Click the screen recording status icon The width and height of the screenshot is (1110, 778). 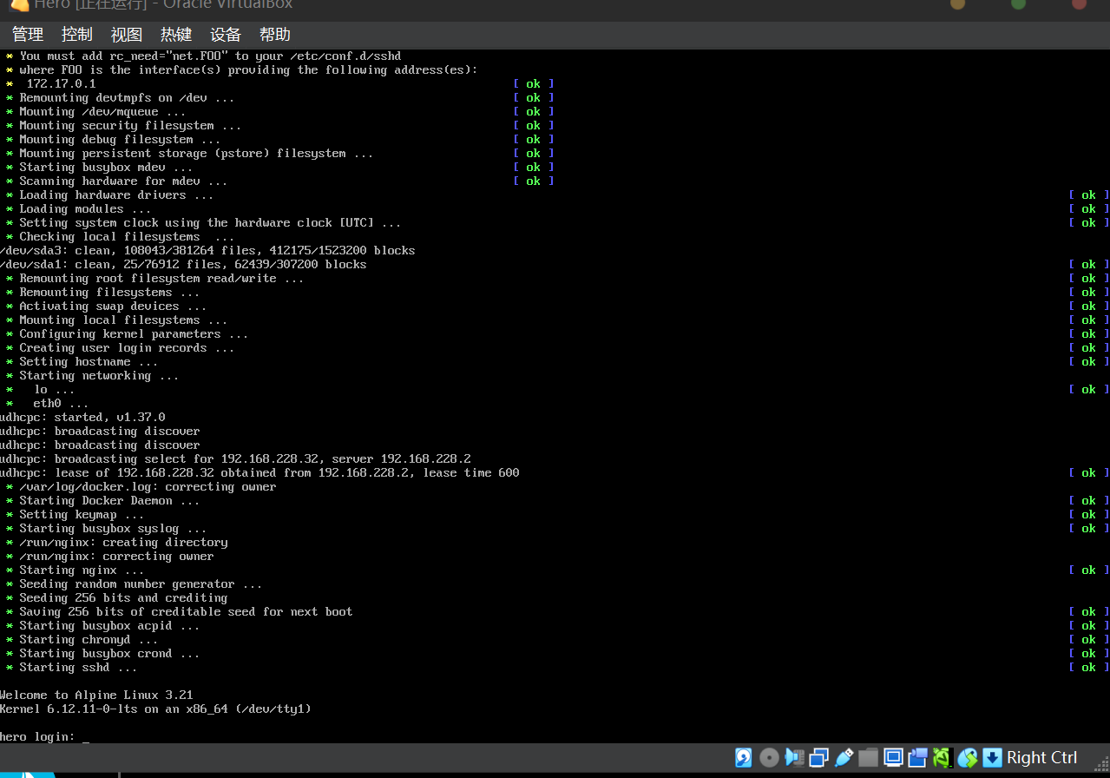(918, 758)
